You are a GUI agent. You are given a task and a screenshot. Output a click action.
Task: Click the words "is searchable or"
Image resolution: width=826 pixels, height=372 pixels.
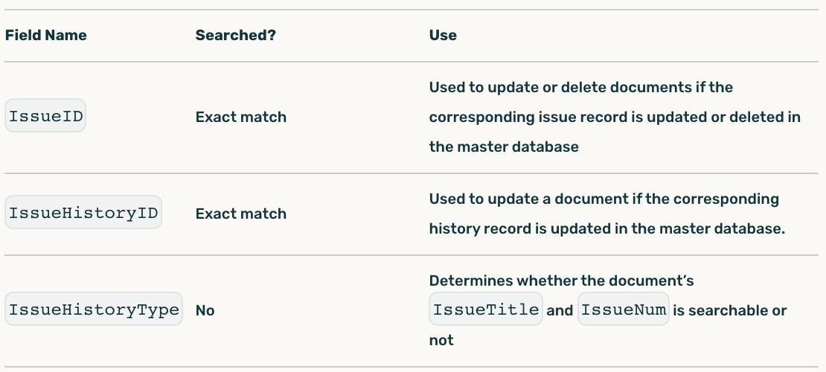(x=730, y=310)
